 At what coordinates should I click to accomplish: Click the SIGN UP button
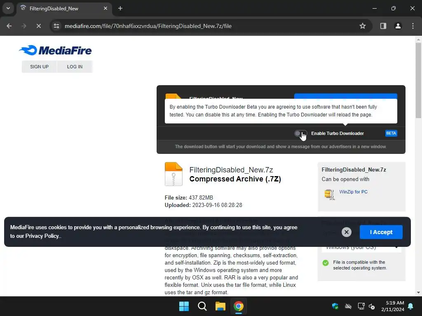pos(39,67)
